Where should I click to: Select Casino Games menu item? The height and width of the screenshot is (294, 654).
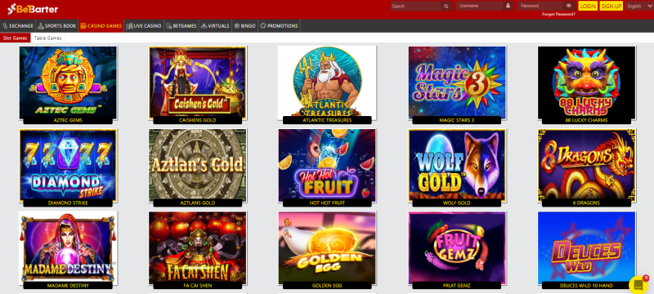(x=101, y=26)
